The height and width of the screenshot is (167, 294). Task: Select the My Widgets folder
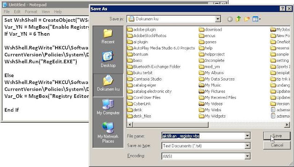coord(212,116)
